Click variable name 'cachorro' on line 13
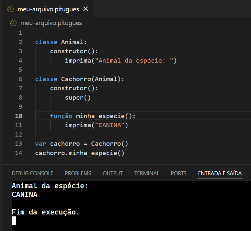This screenshot has height=231, width=251. (x=65, y=144)
